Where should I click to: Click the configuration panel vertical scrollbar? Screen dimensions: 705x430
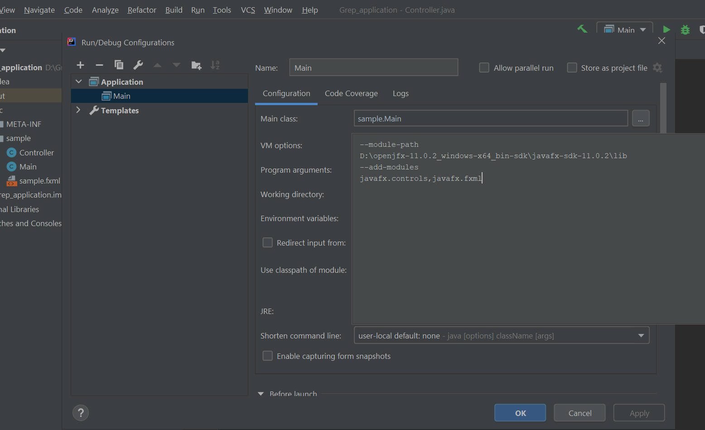663,108
